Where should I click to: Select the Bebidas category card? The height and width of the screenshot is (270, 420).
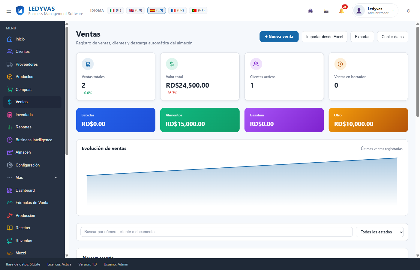[x=116, y=120]
